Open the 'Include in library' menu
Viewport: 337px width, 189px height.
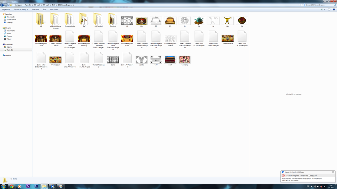(x=21, y=10)
